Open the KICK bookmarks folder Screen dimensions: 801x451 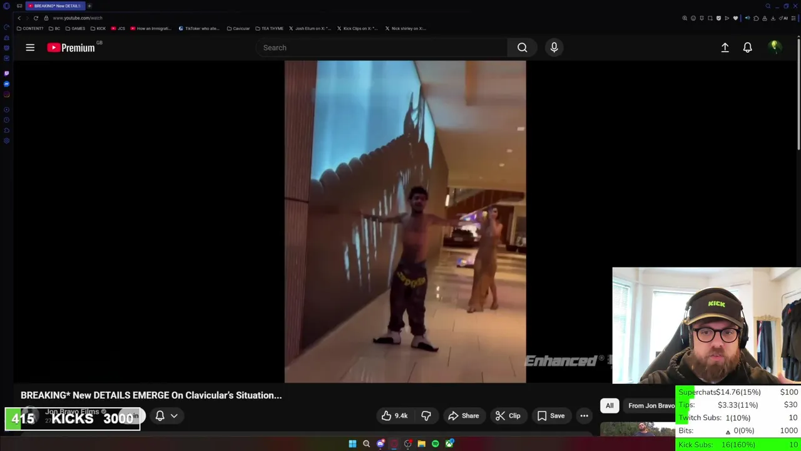point(98,28)
